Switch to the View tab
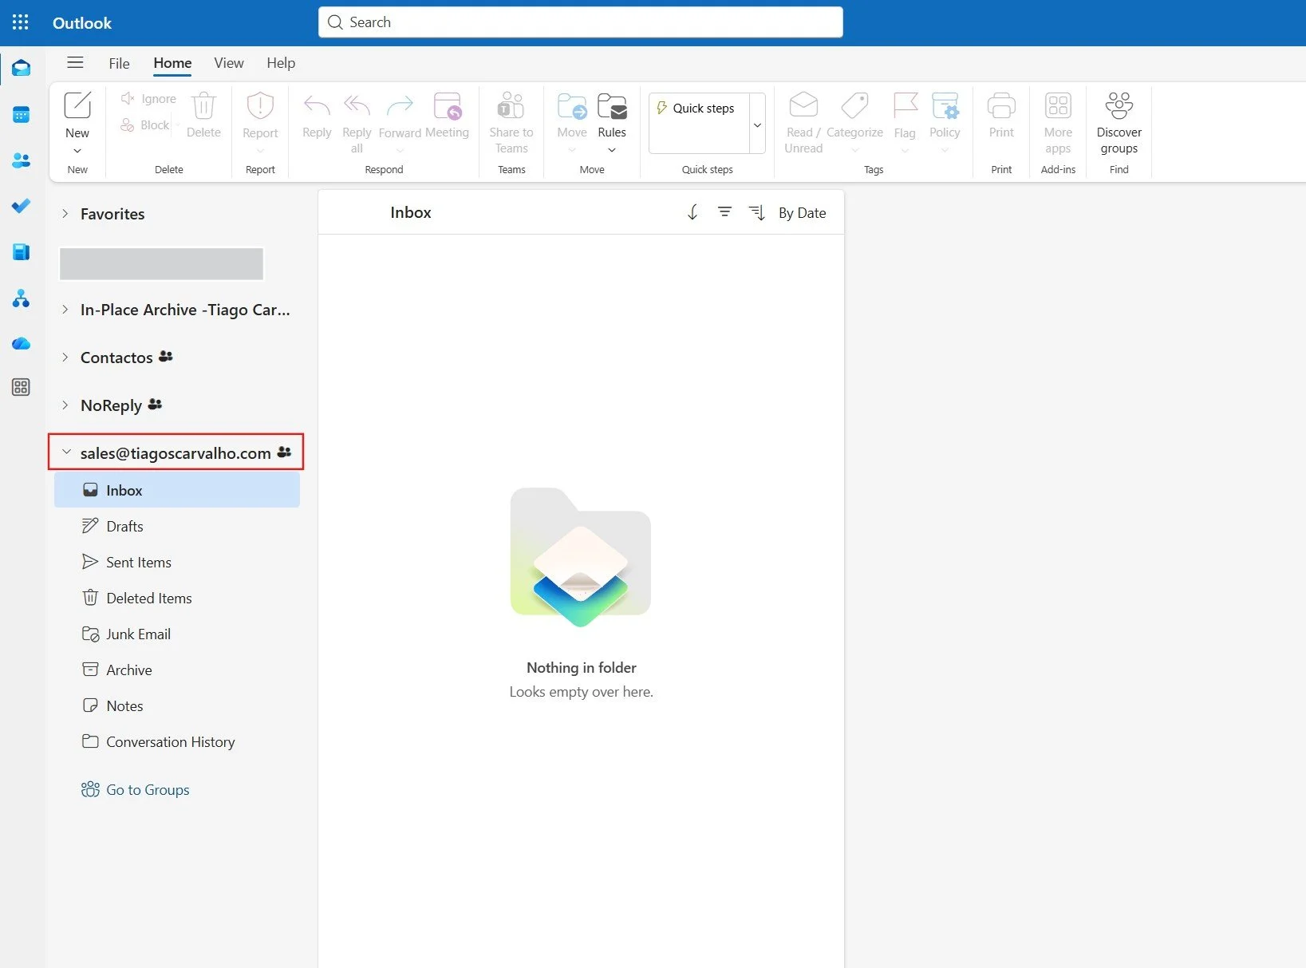Image resolution: width=1306 pixels, height=968 pixels. [228, 63]
